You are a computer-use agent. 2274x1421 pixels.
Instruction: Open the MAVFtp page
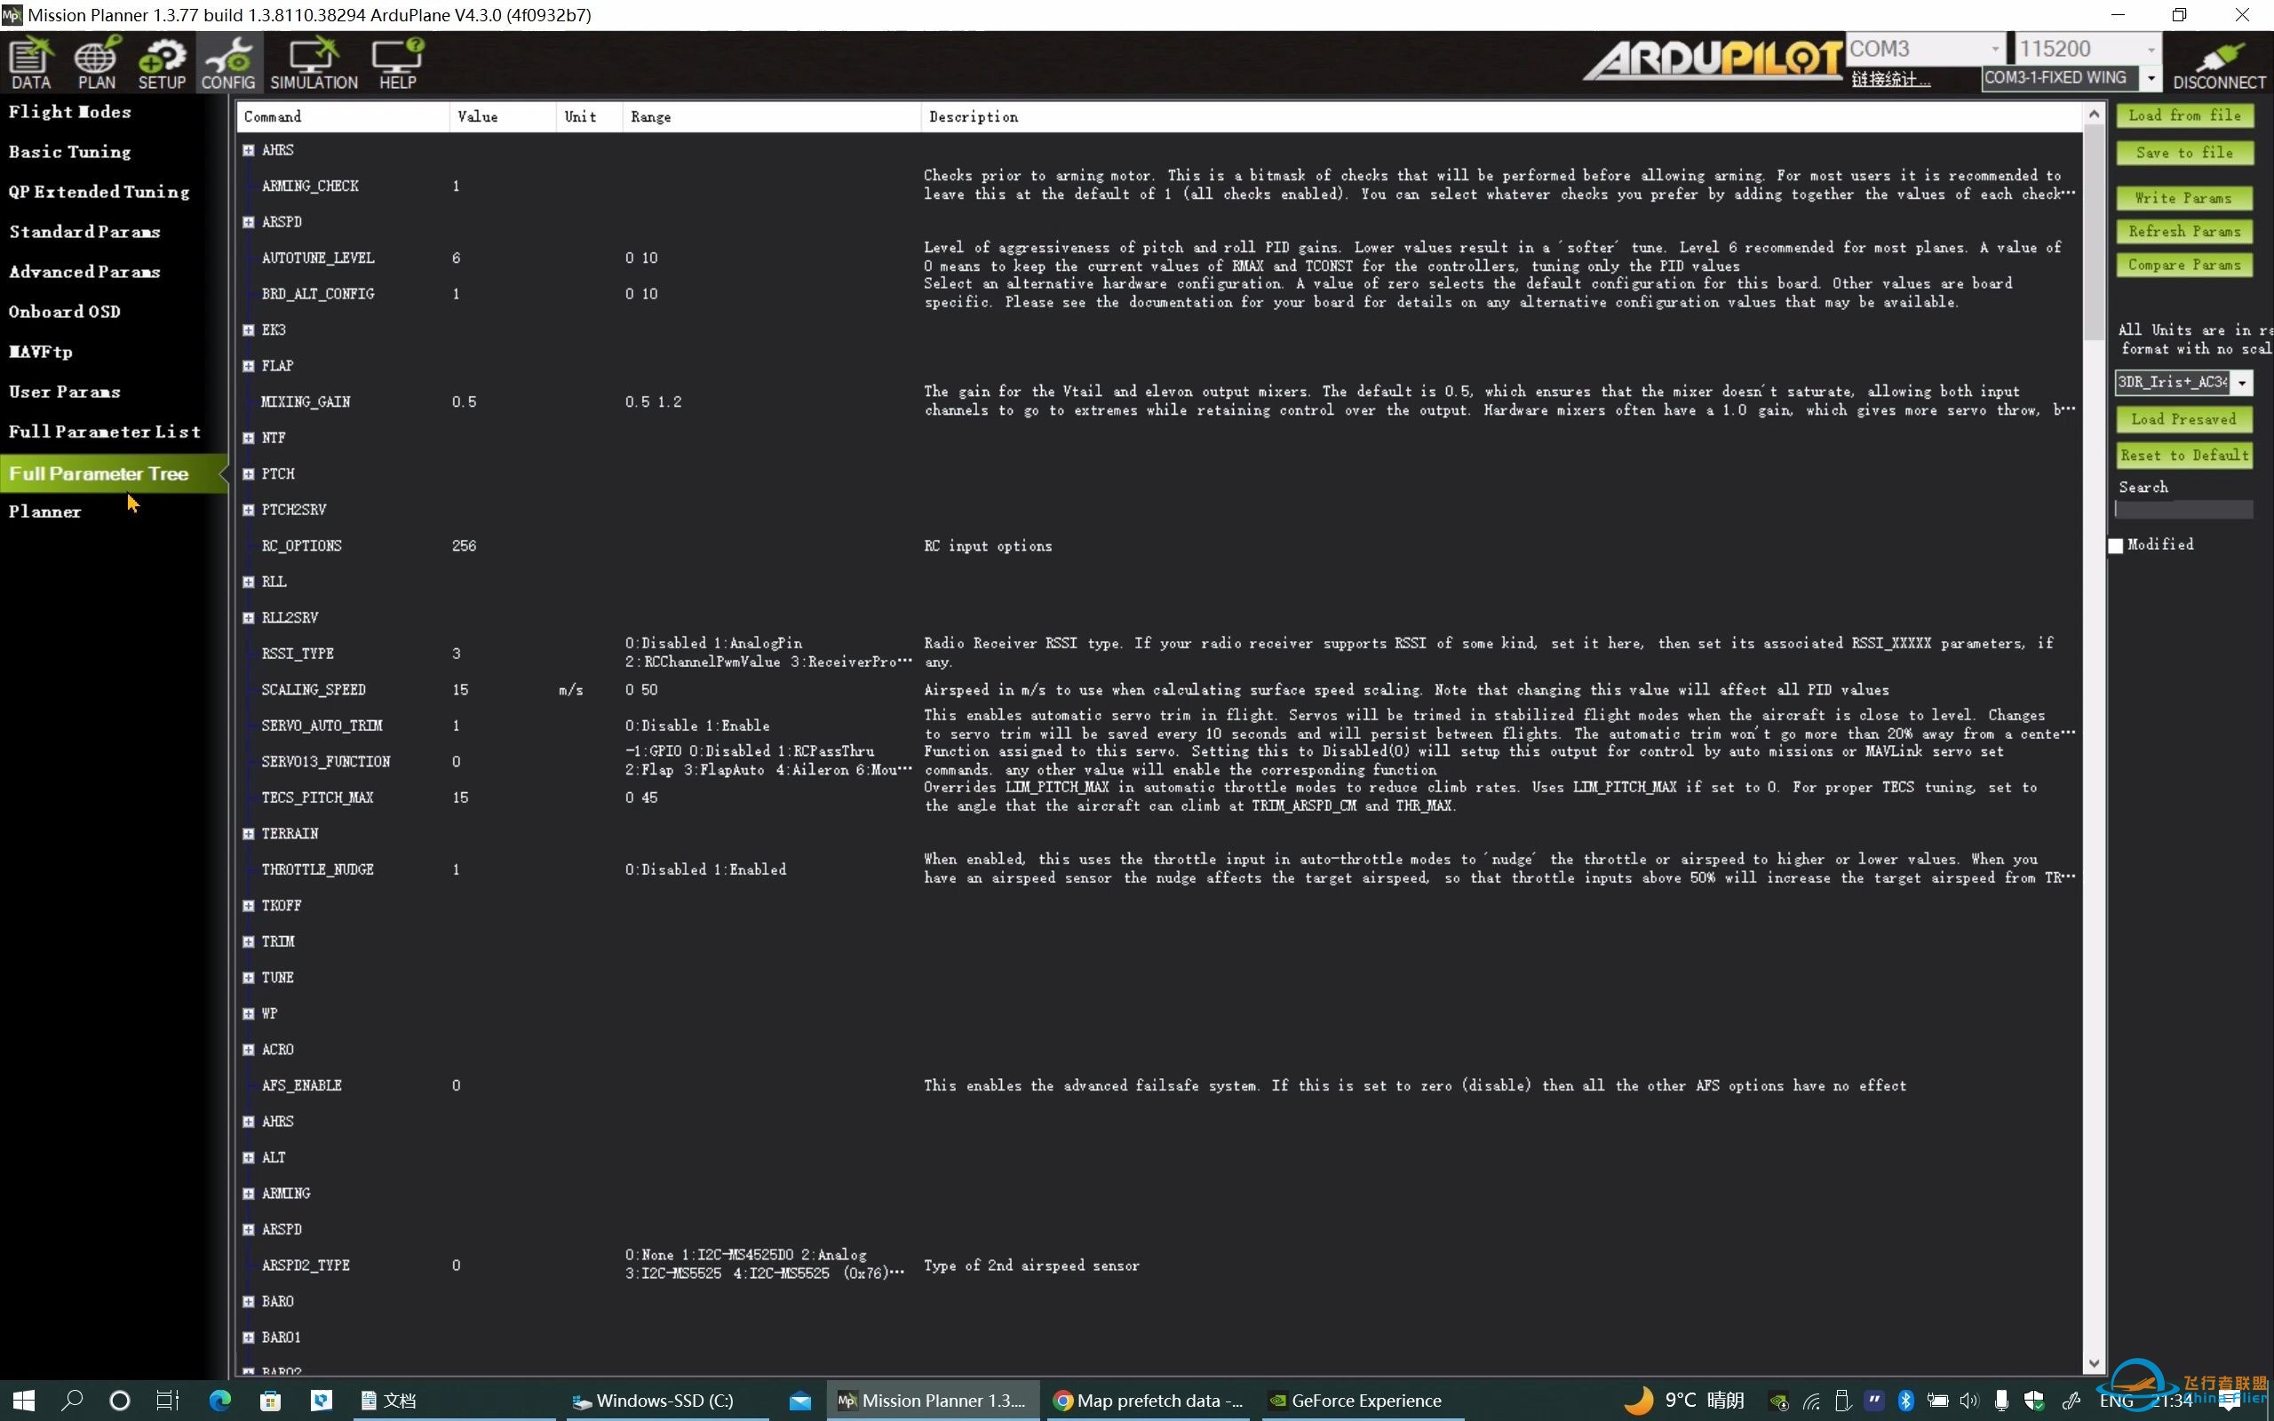[x=40, y=353]
